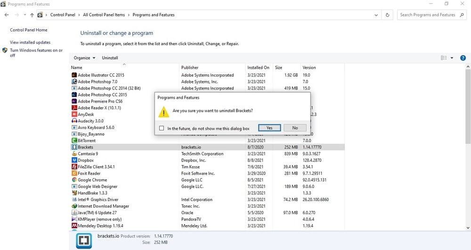Image resolution: width=471 pixels, height=250 pixels.
Task: Click the Java(TM) 6 Update 27 icon
Action: coord(74,213)
